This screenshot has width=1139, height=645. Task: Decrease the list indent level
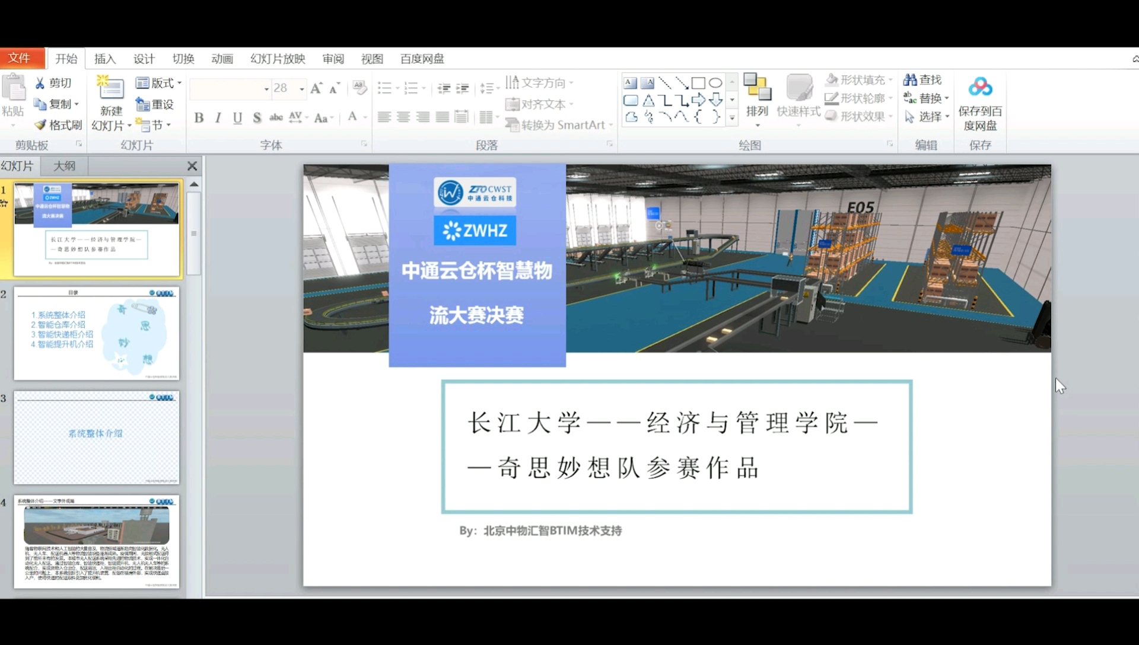tap(444, 88)
